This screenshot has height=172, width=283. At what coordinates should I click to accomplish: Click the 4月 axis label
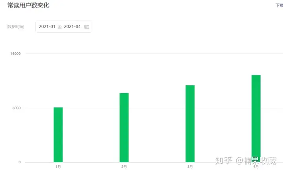(256, 167)
